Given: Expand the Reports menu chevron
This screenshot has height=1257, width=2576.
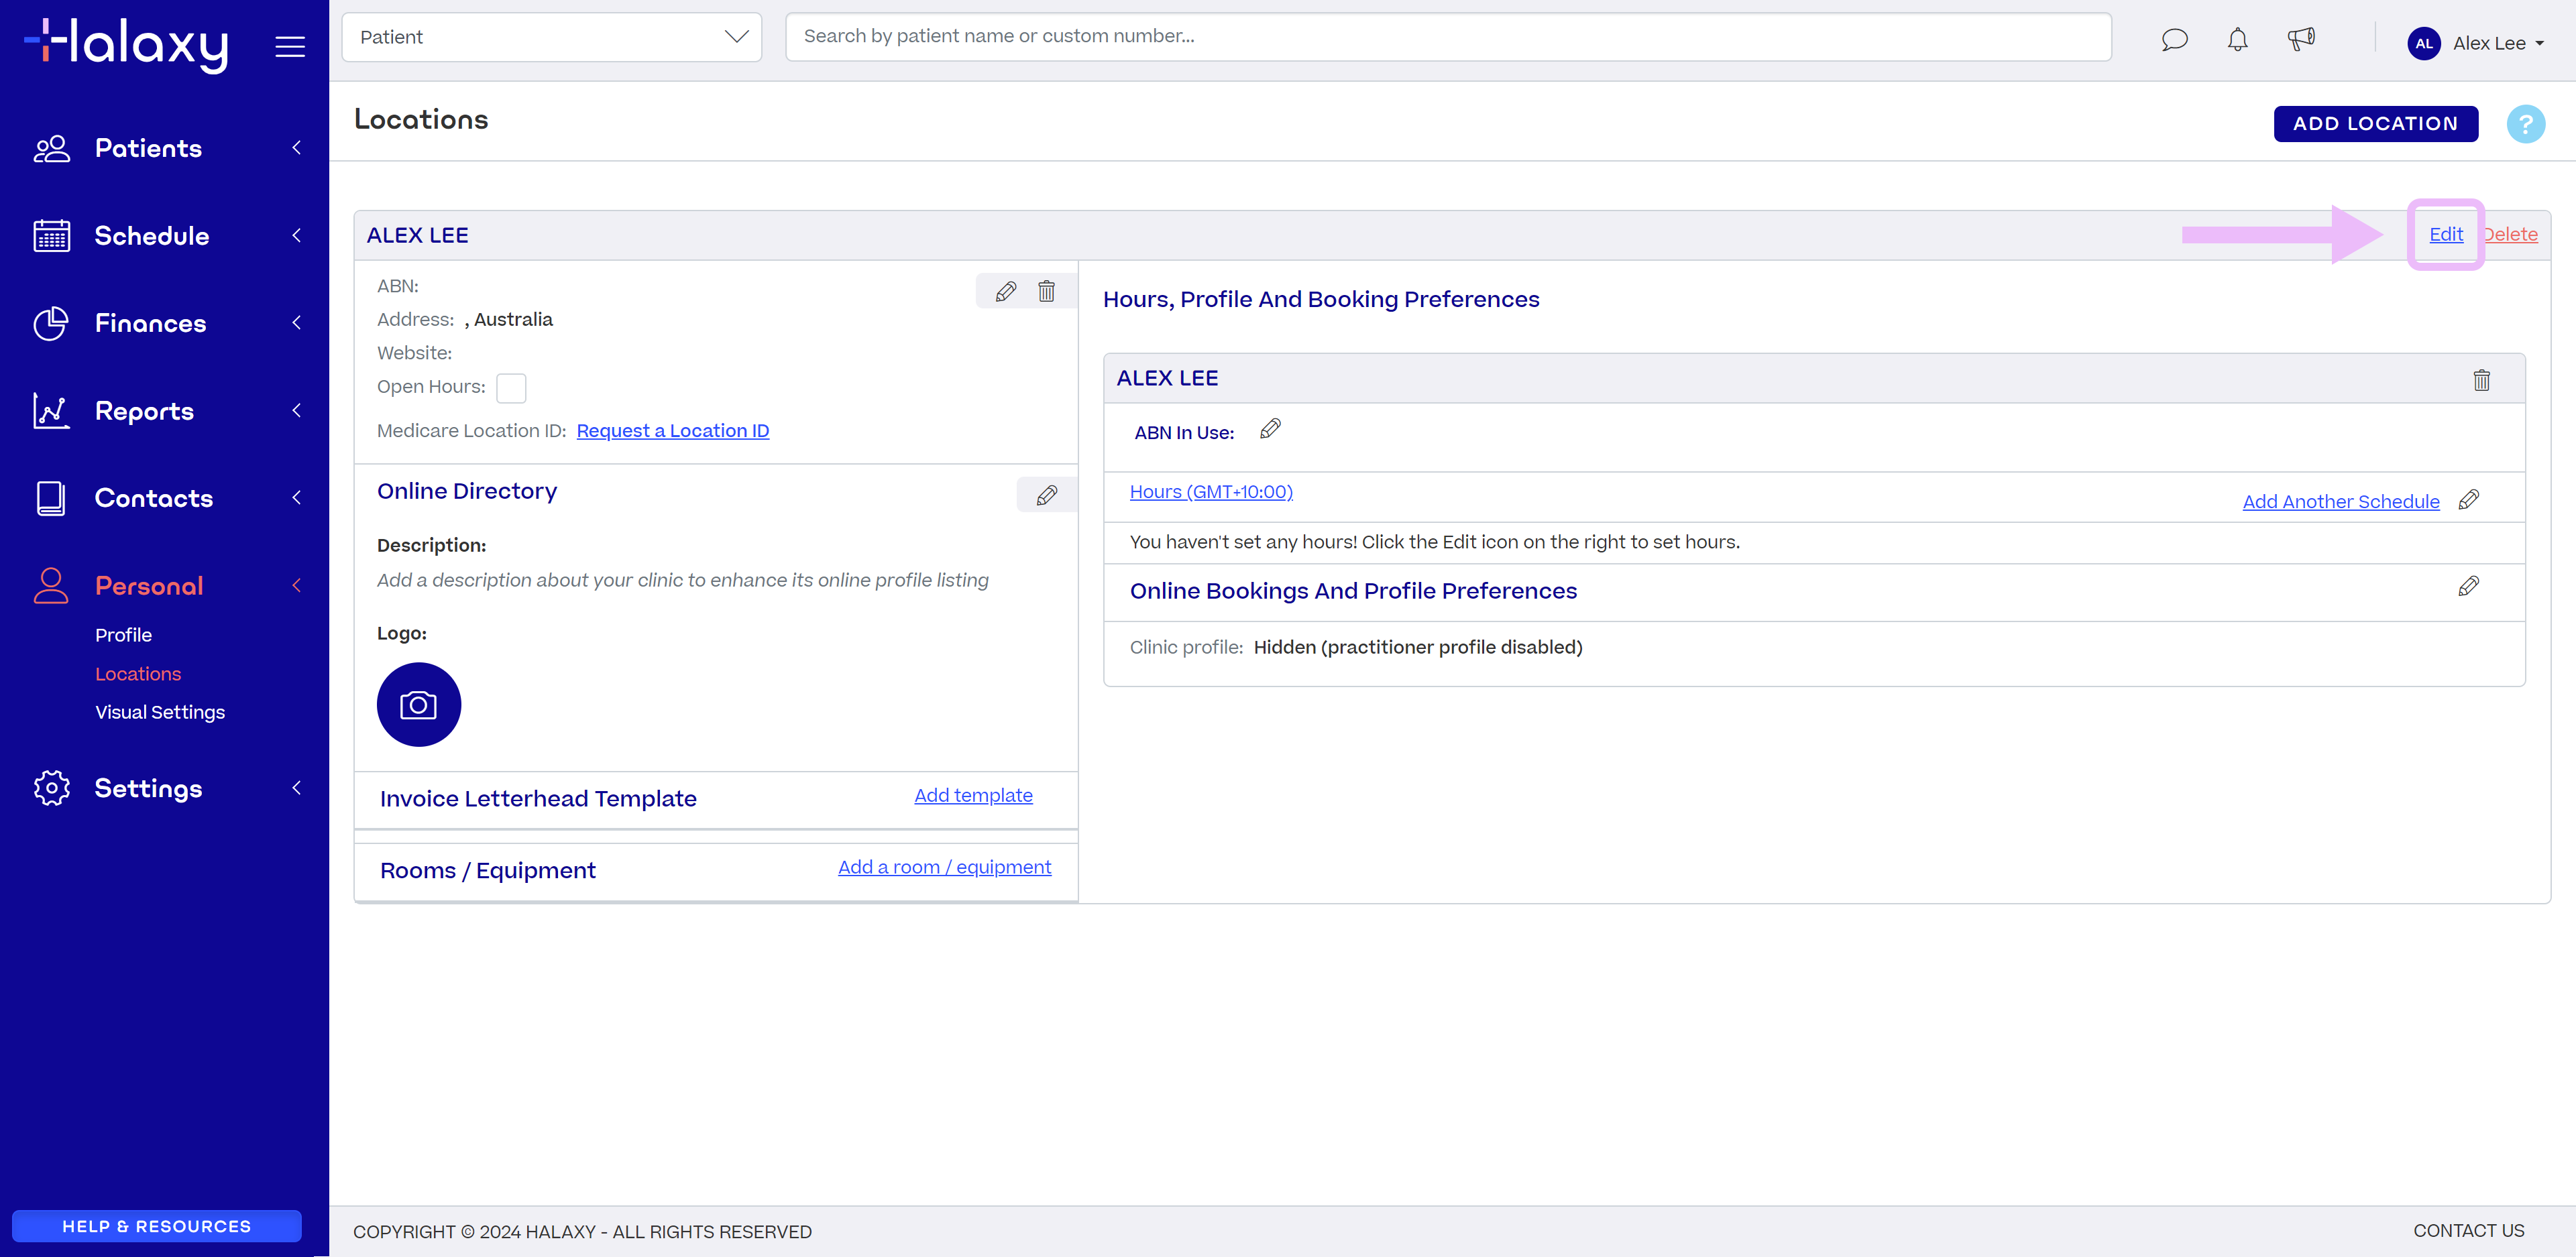Looking at the screenshot, I should (296, 410).
